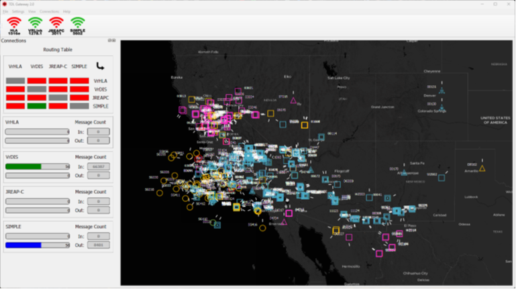Click the red HLA connection status icon
Viewport: 516px width, 289px height.
coord(13,25)
